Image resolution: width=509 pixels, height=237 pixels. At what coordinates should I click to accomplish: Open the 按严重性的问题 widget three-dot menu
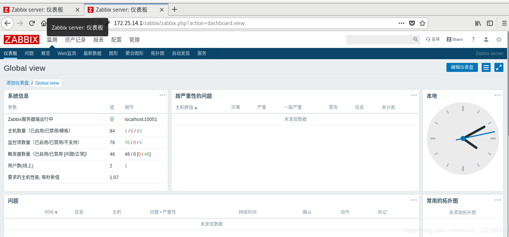point(414,95)
